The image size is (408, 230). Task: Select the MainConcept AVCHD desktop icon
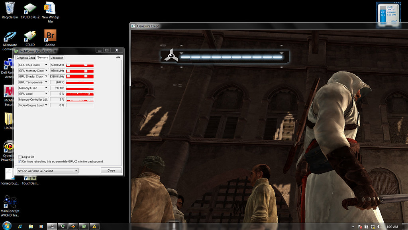(10, 206)
